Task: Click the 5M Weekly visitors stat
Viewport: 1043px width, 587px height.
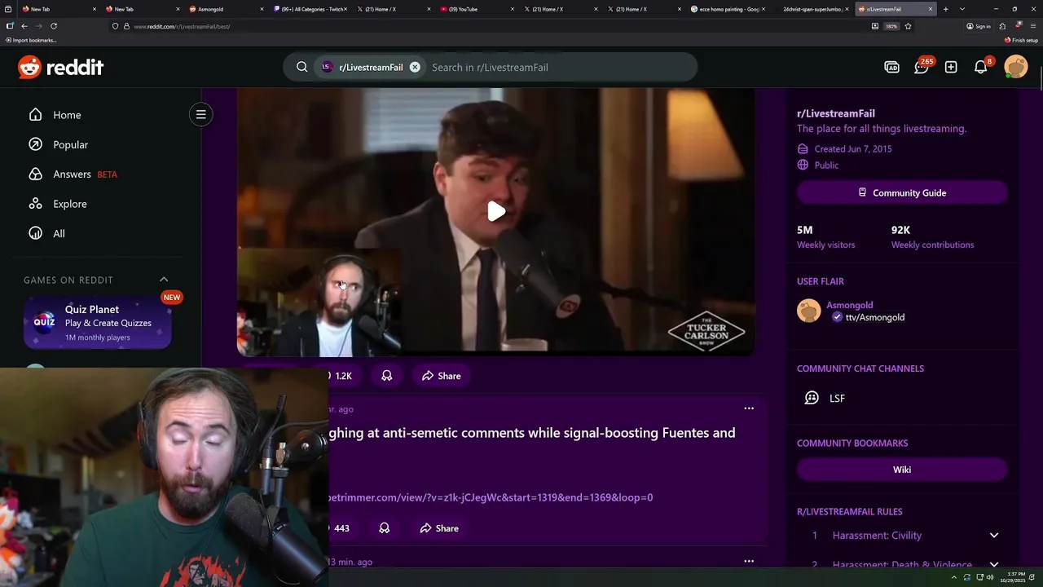Action: [x=825, y=236]
